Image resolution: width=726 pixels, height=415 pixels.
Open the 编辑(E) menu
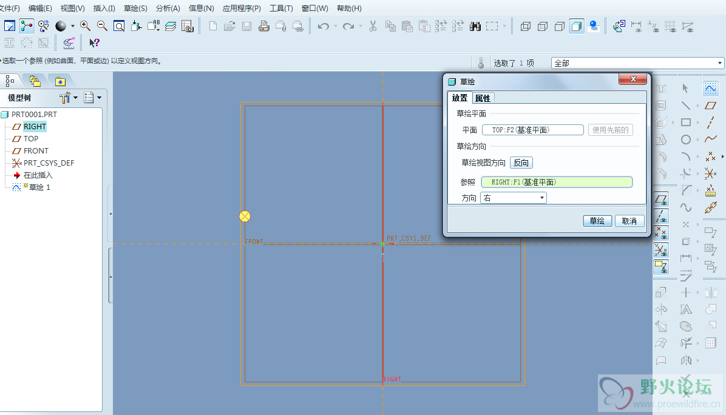40,8
